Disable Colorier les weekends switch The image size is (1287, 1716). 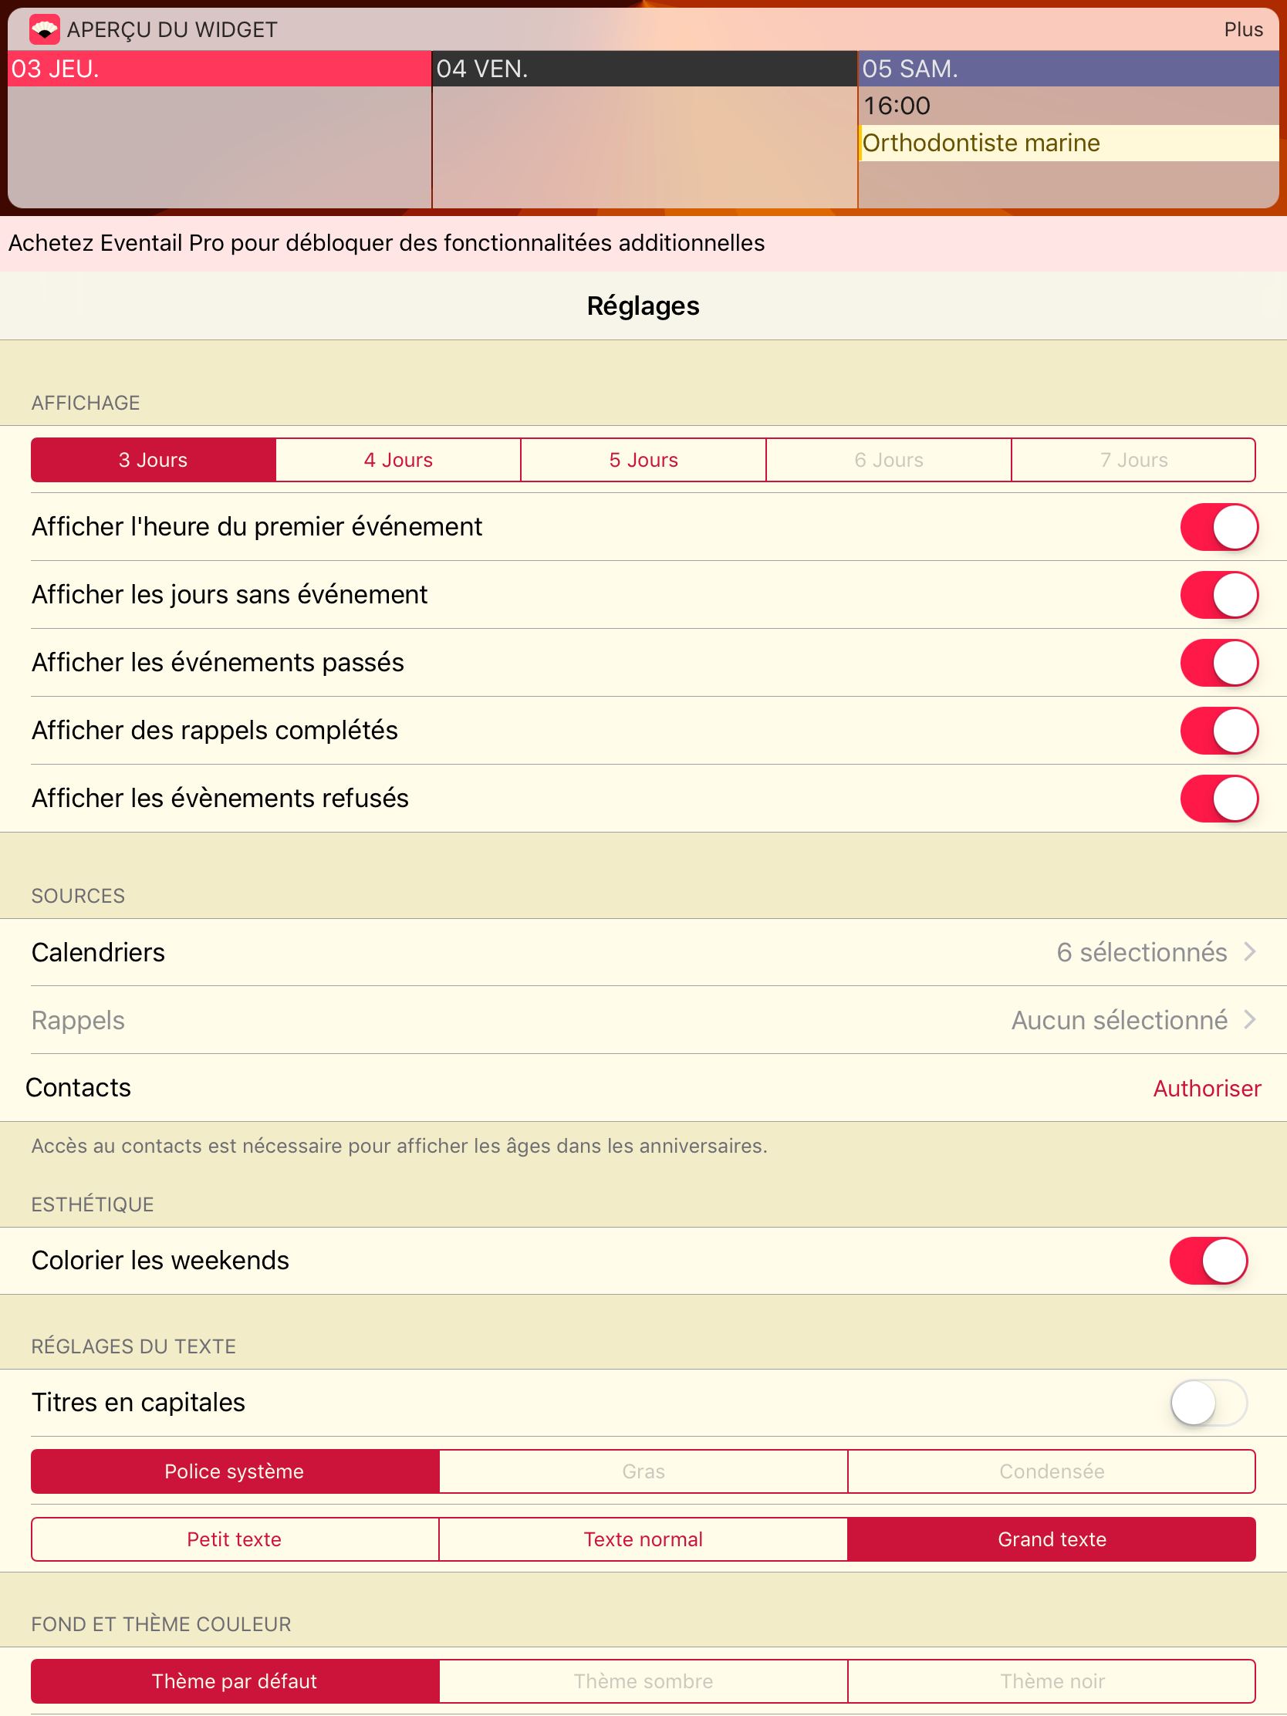[x=1208, y=1261]
